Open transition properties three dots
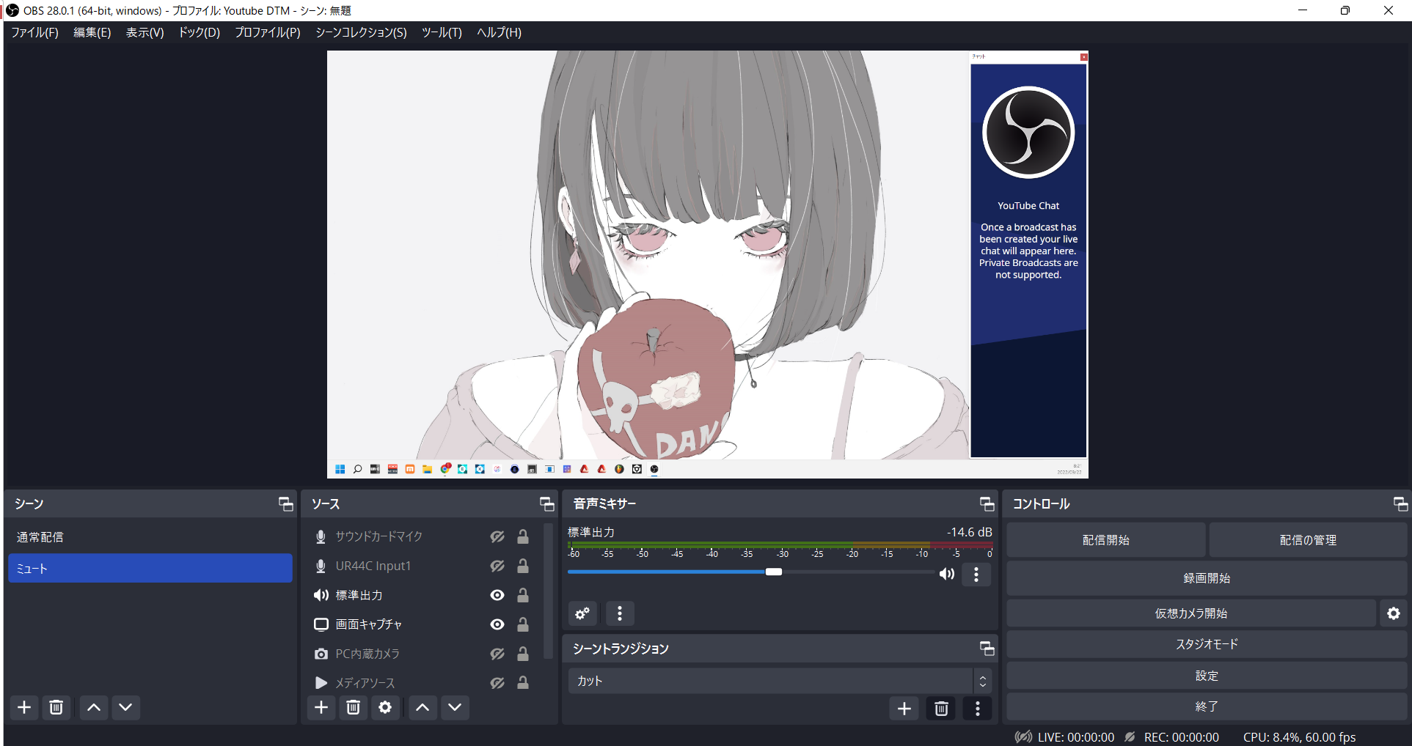 click(x=978, y=709)
